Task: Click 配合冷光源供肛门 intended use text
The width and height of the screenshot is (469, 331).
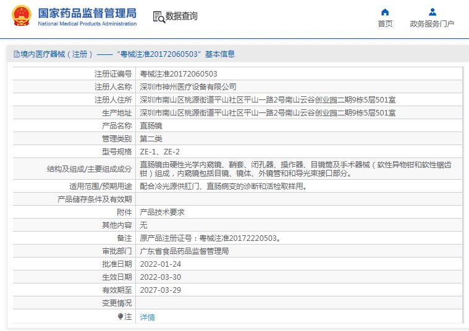Action: coord(224,186)
